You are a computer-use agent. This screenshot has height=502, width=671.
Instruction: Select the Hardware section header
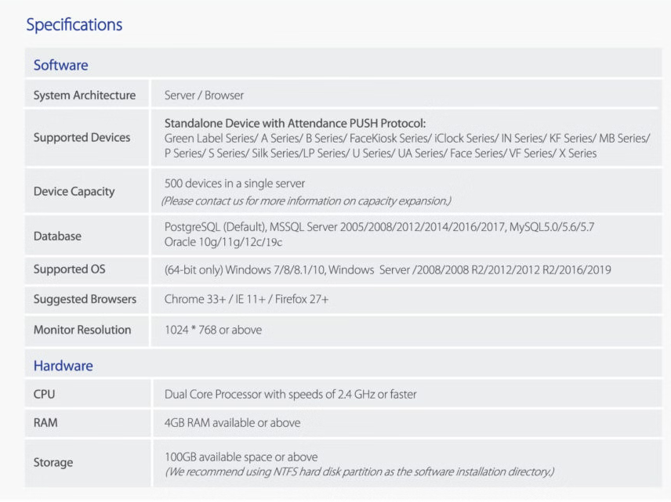click(63, 366)
